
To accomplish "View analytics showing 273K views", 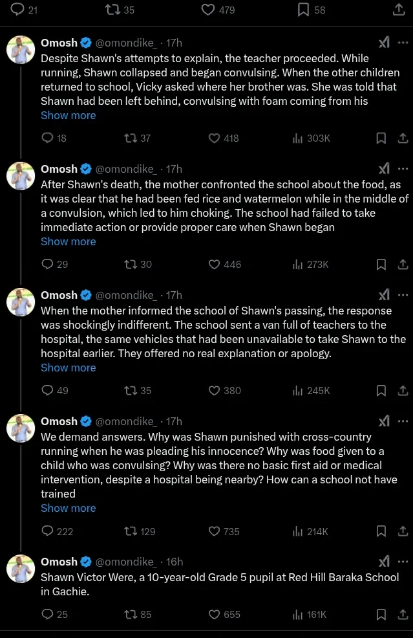I will 310,264.
